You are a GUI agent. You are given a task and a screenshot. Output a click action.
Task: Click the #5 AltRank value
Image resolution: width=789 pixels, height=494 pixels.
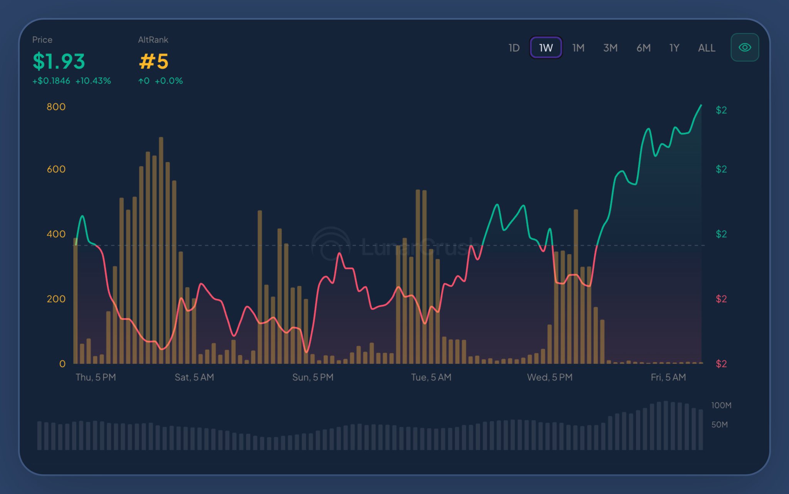click(154, 61)
